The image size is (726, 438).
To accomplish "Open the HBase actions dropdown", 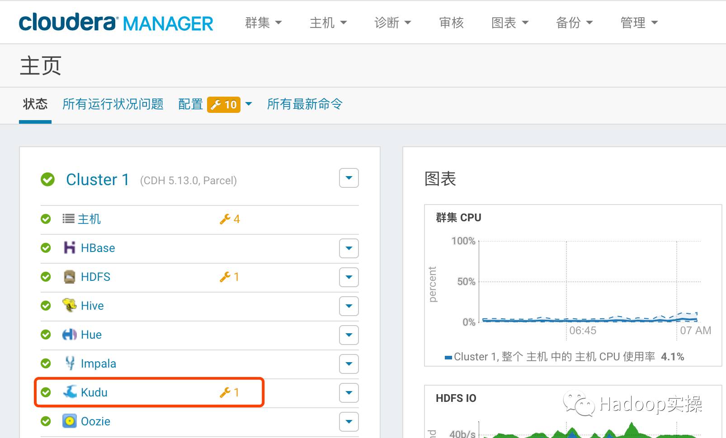I will coord(349,248).
